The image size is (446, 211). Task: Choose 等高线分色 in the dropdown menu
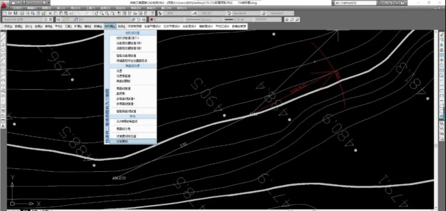pyautogui.click(x=123, y=129)
